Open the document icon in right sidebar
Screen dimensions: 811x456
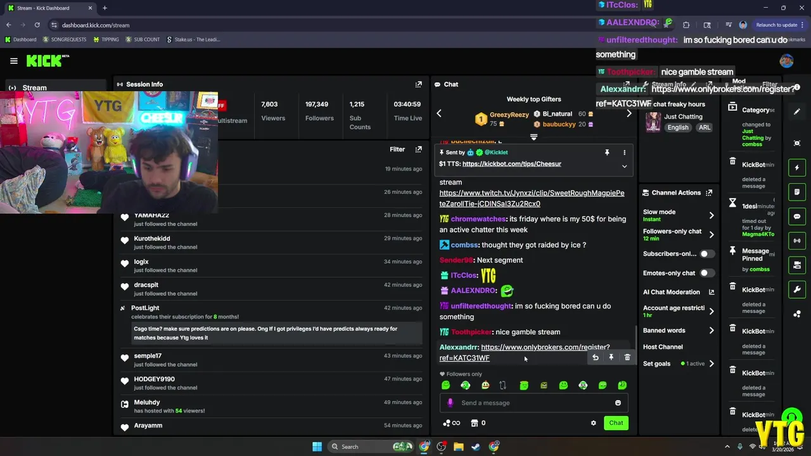pyautogui.click(x=797, y=192)
